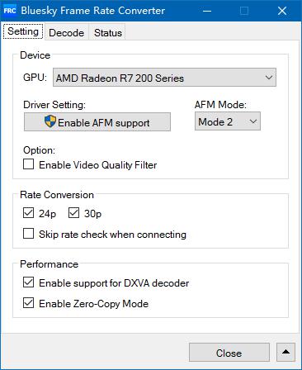
Task: Expand the AFM Mode dropdown
Action: tap(228, 121)
